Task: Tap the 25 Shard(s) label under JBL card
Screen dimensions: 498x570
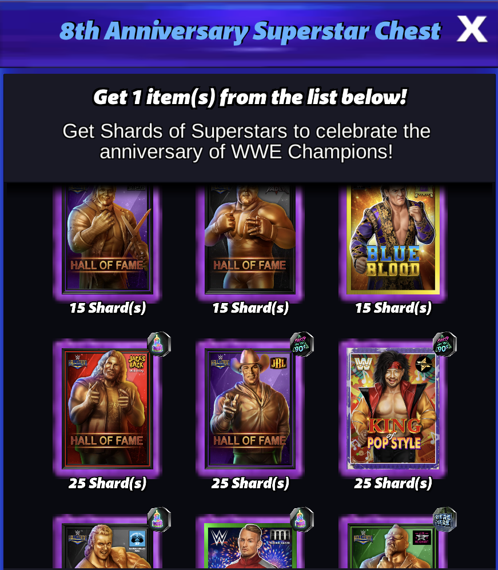Action: click(250, 484)
